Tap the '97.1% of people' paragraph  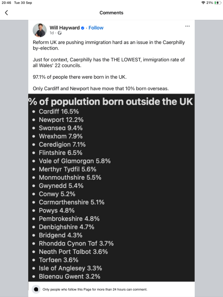(80, 77)
